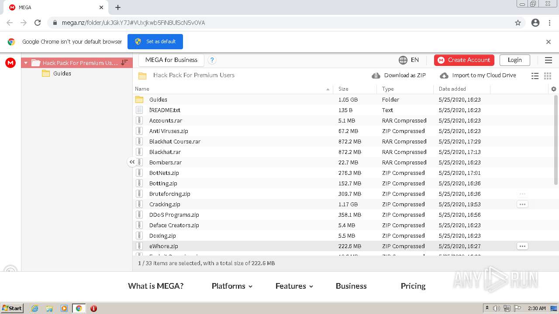559x314 pixels.
Task: Bookmark this page with the star icon
Action: [x=518, y=23]
